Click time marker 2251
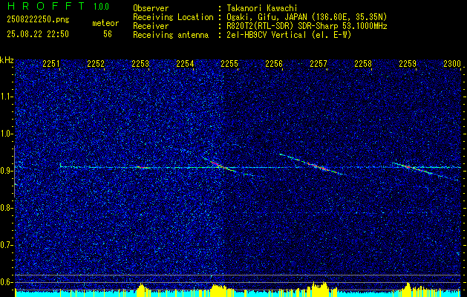Image resolution: width=467 pixels, height=297 pixels. point(51,64)
